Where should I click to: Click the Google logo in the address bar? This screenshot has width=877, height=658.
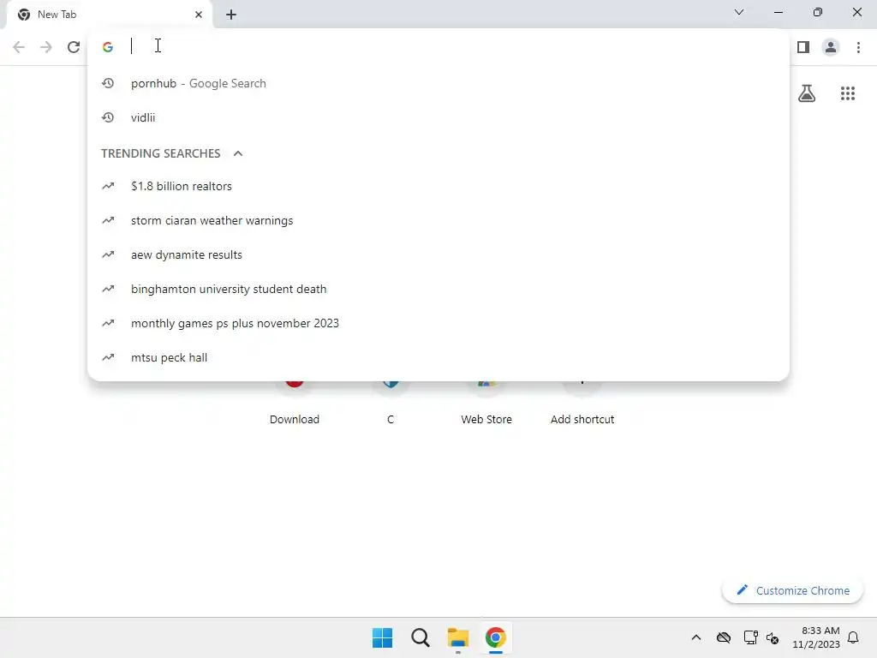[x=108, y=47]
